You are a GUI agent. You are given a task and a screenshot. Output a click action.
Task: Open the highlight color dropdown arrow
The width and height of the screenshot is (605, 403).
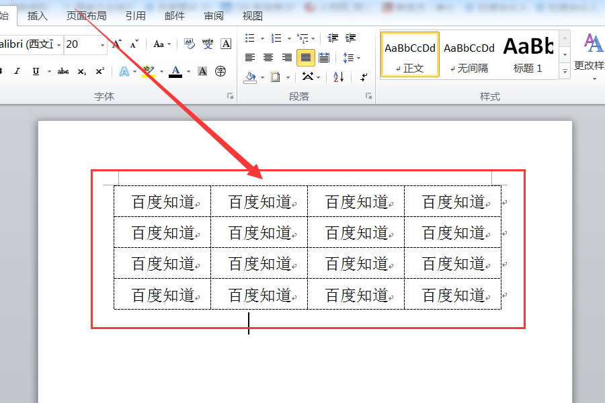point(161,72)
